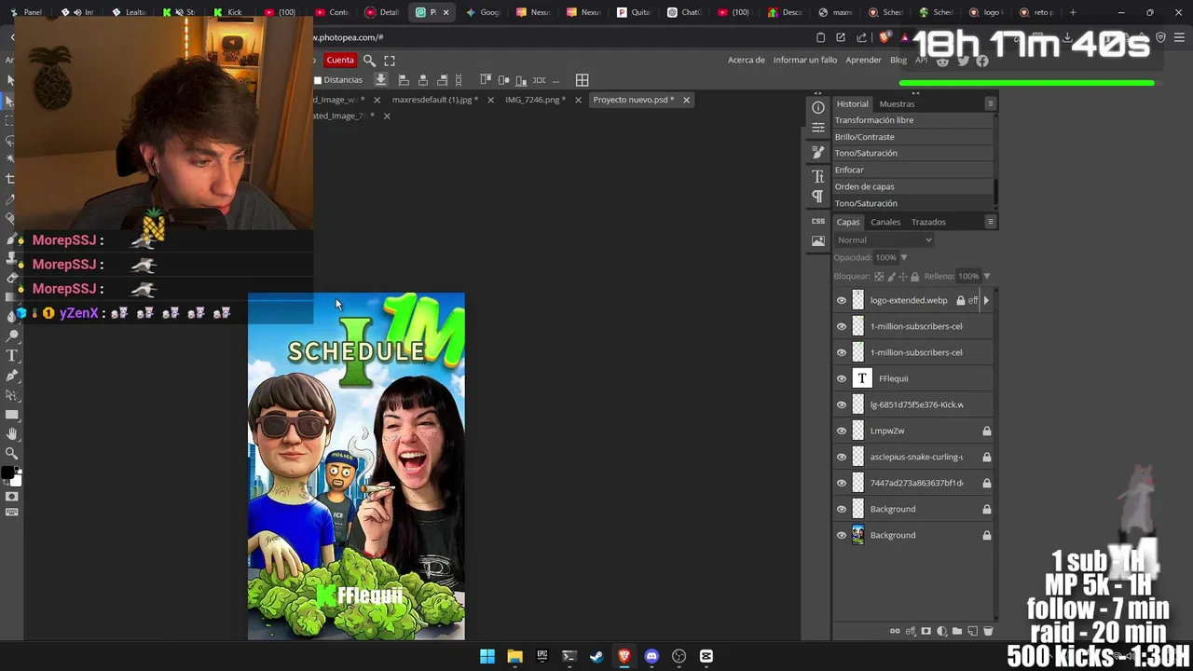Click the link layers icon

895,631
